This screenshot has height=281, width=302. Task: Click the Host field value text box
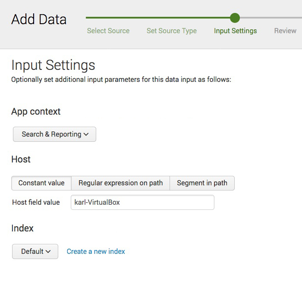[x=142, y=202]
